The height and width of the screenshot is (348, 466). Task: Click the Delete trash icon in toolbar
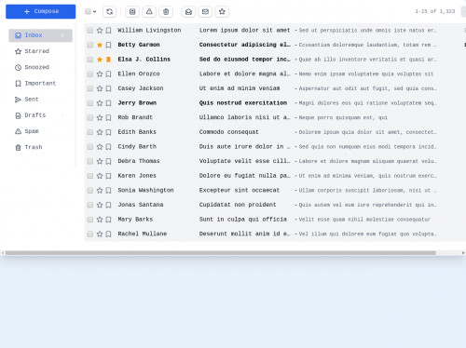pos(166,11)
